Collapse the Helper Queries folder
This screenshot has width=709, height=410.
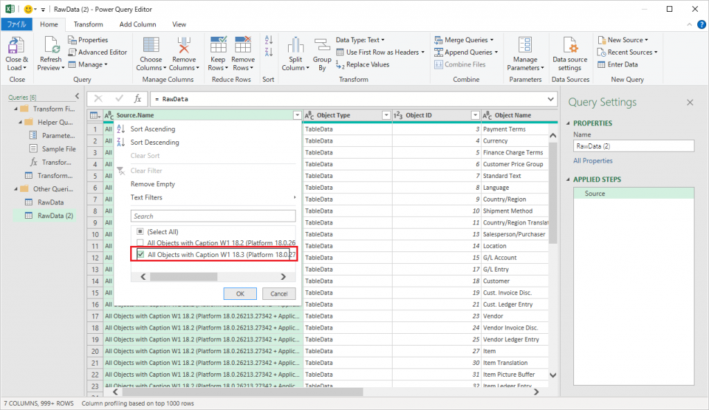(x=20, y=122)
